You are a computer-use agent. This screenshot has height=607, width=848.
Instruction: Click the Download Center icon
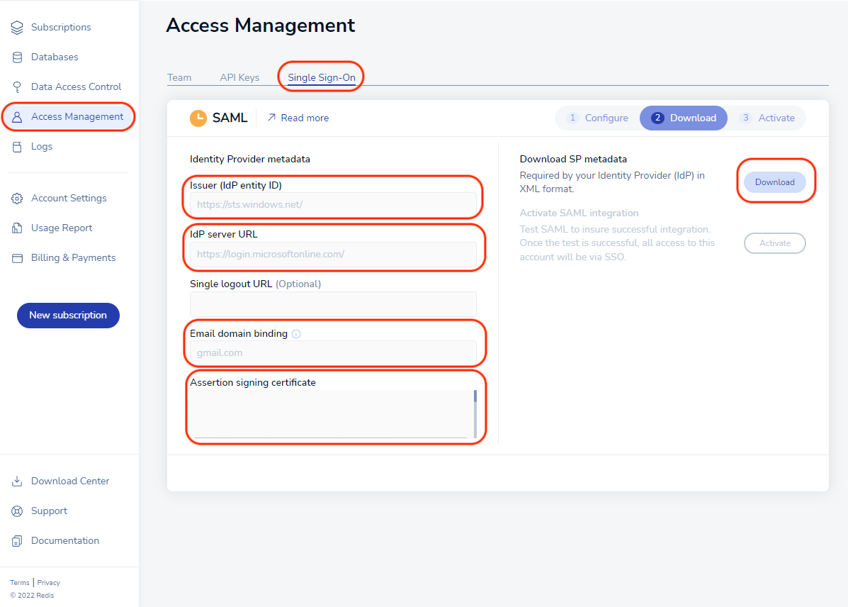(x=17, y=481)
